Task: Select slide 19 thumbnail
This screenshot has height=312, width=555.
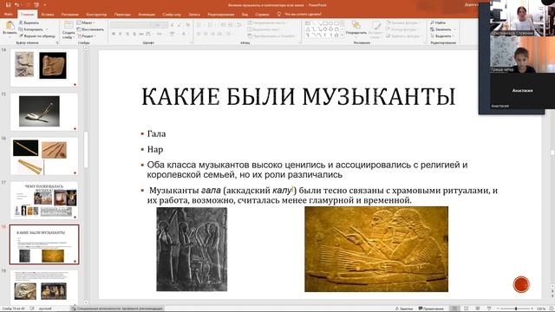Action: tap(44, 287)
